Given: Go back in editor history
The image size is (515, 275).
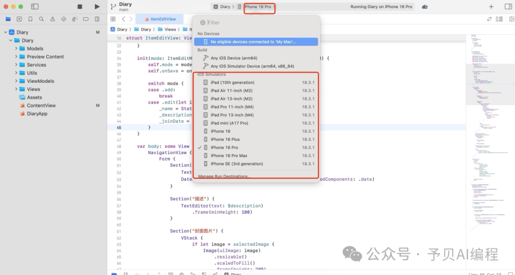Looking at the screenshot, I should coord(124,19).
